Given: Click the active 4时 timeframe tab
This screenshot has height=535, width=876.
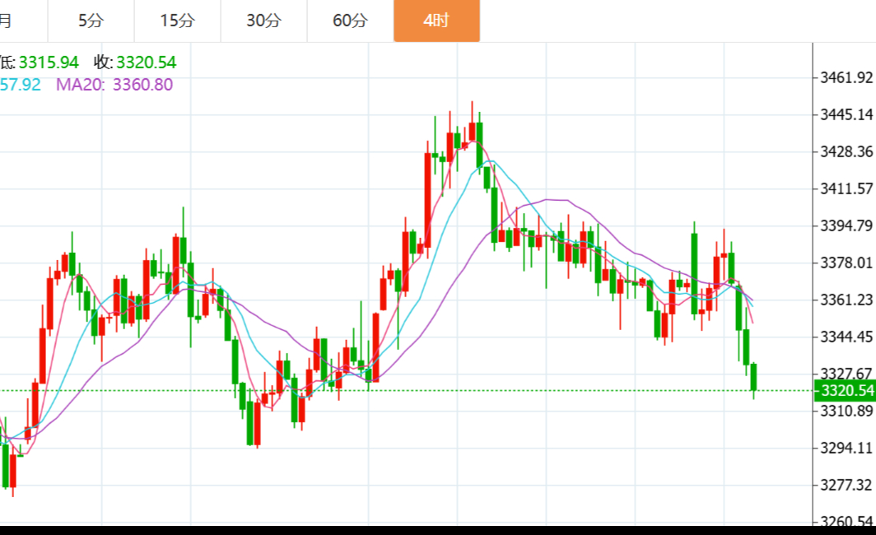Looking at the screenshot, I should click(437, 21).
